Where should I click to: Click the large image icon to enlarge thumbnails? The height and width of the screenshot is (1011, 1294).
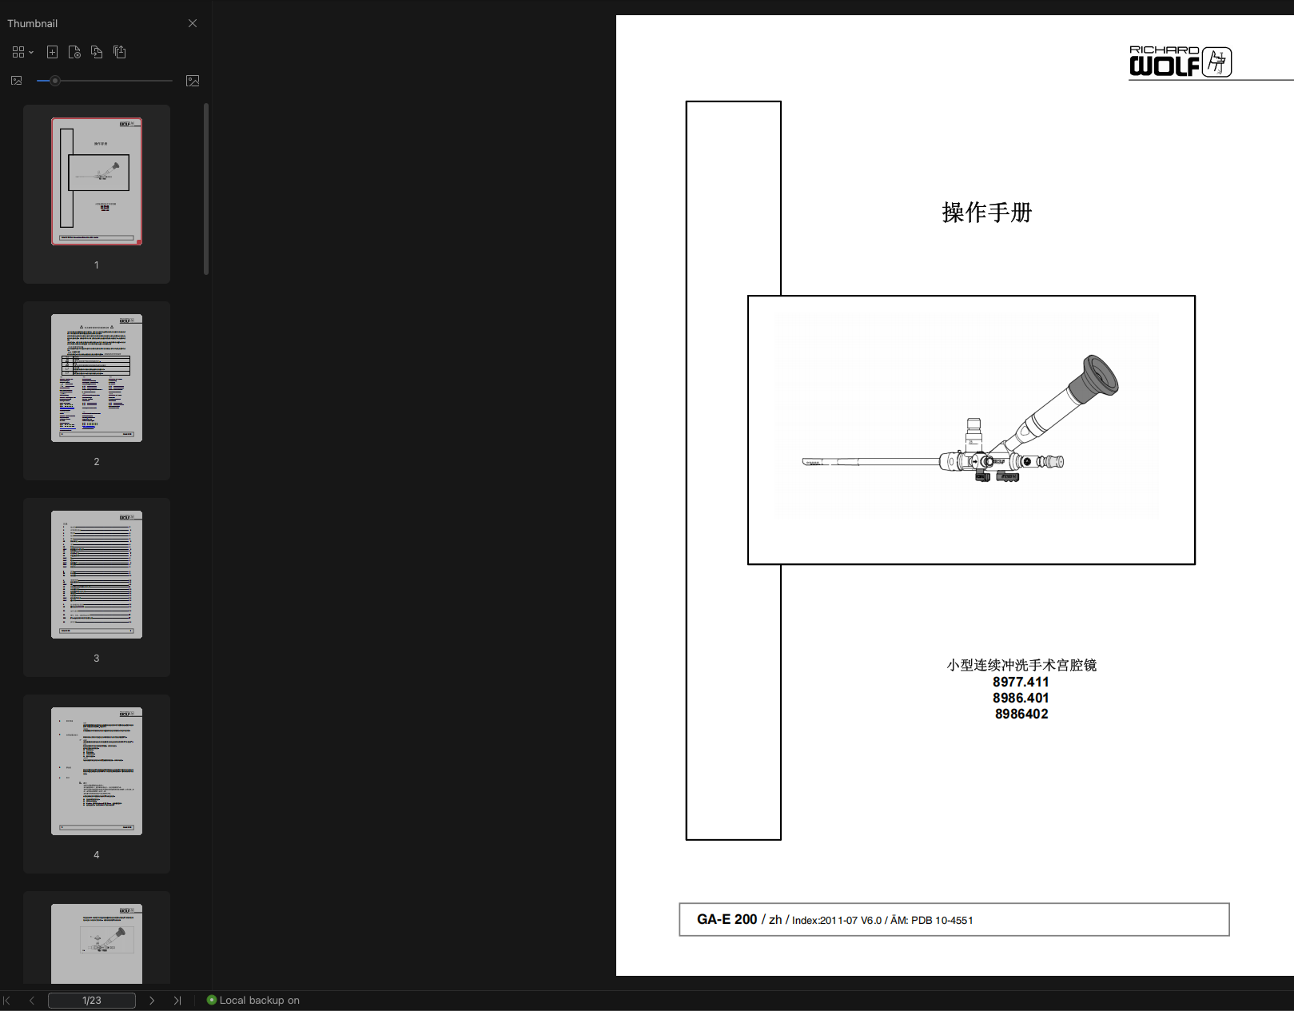[x=192, y=80]
